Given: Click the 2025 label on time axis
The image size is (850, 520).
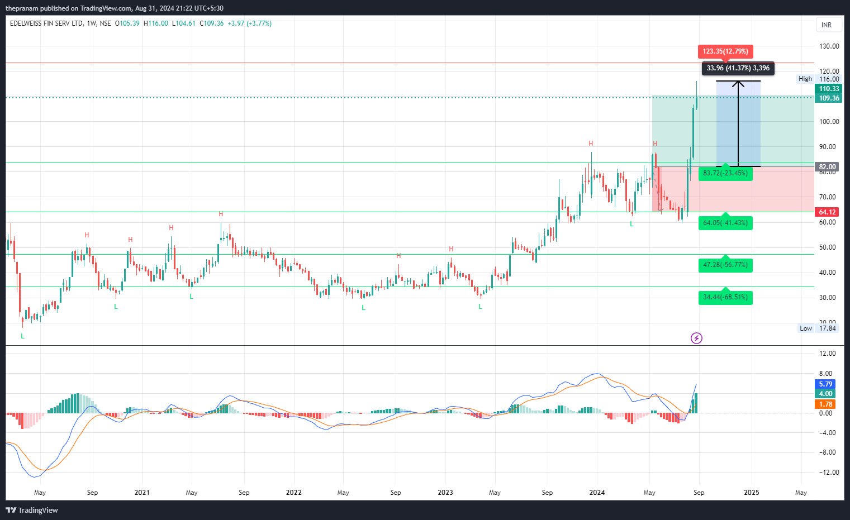Looking at the screenshot, I should coord(752,493).
